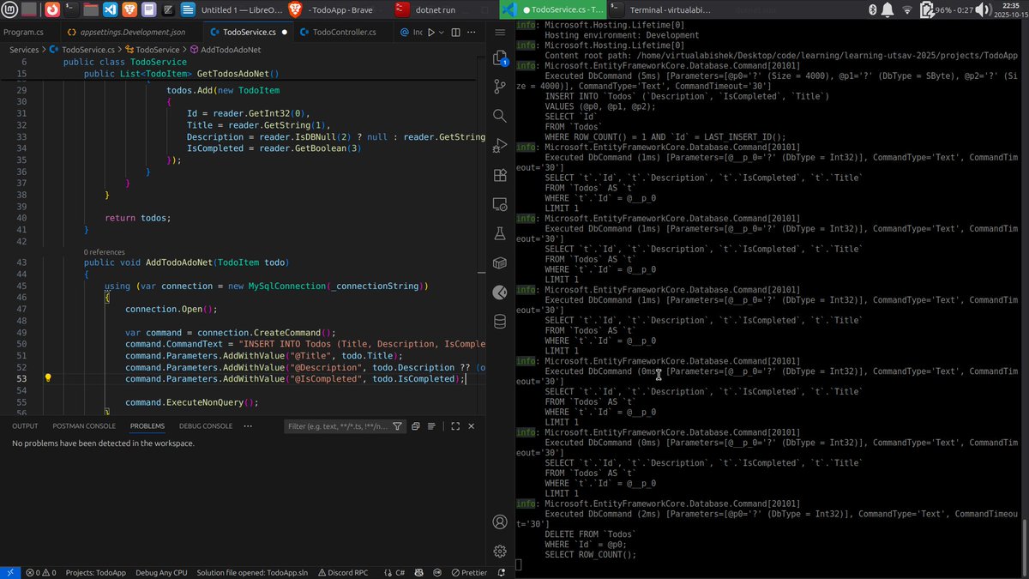
Task: Launch Firefox from the taskbar
Action: [51, 9]
